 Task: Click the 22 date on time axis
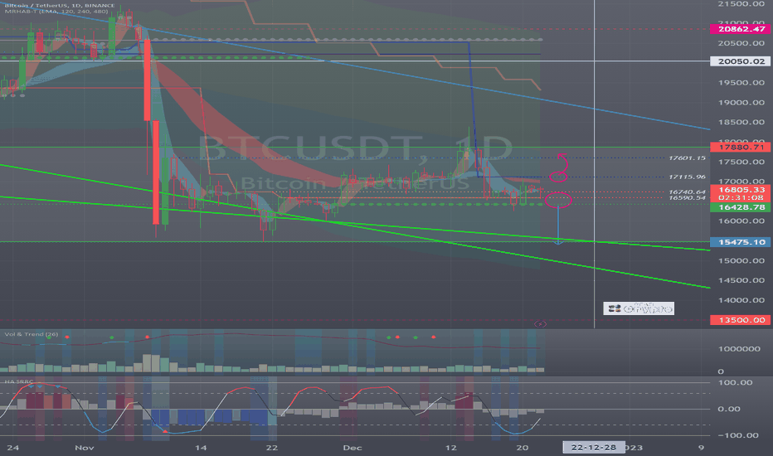[272, 448]
